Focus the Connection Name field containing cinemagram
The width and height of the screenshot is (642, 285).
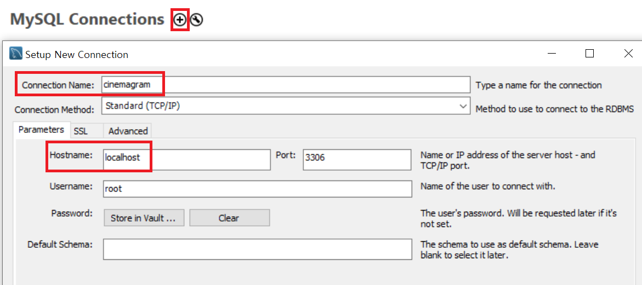(x=286, y=85)
